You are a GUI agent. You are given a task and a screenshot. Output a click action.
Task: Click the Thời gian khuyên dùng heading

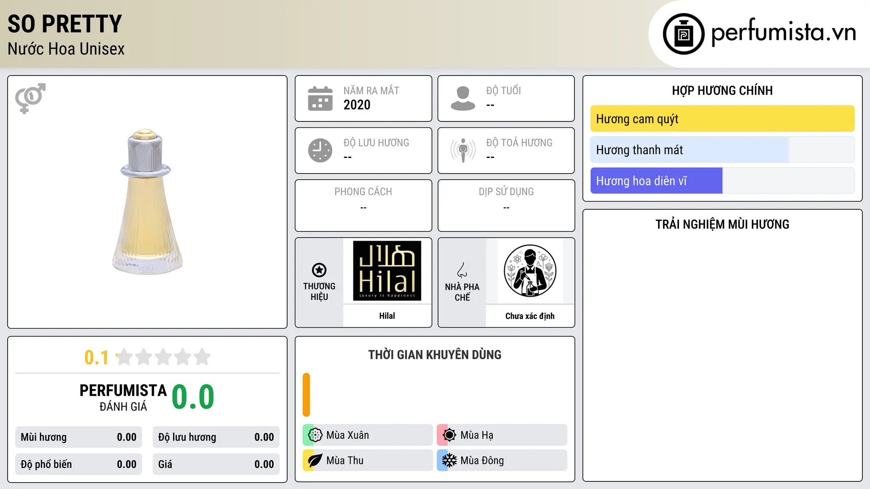435,354
